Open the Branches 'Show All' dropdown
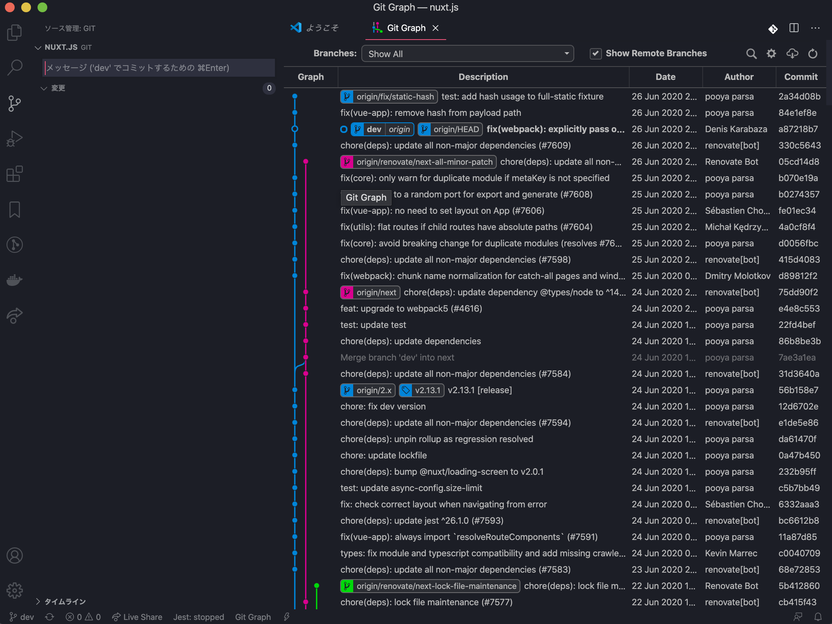The width and height of the screenshot is (832, 624). click(x=467, y=53)
